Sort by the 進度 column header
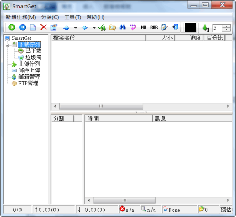 coord(189,38)
